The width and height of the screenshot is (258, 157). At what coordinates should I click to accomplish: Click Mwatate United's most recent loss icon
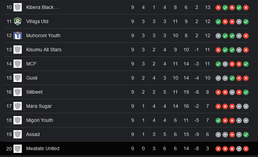tap(246, 149)
